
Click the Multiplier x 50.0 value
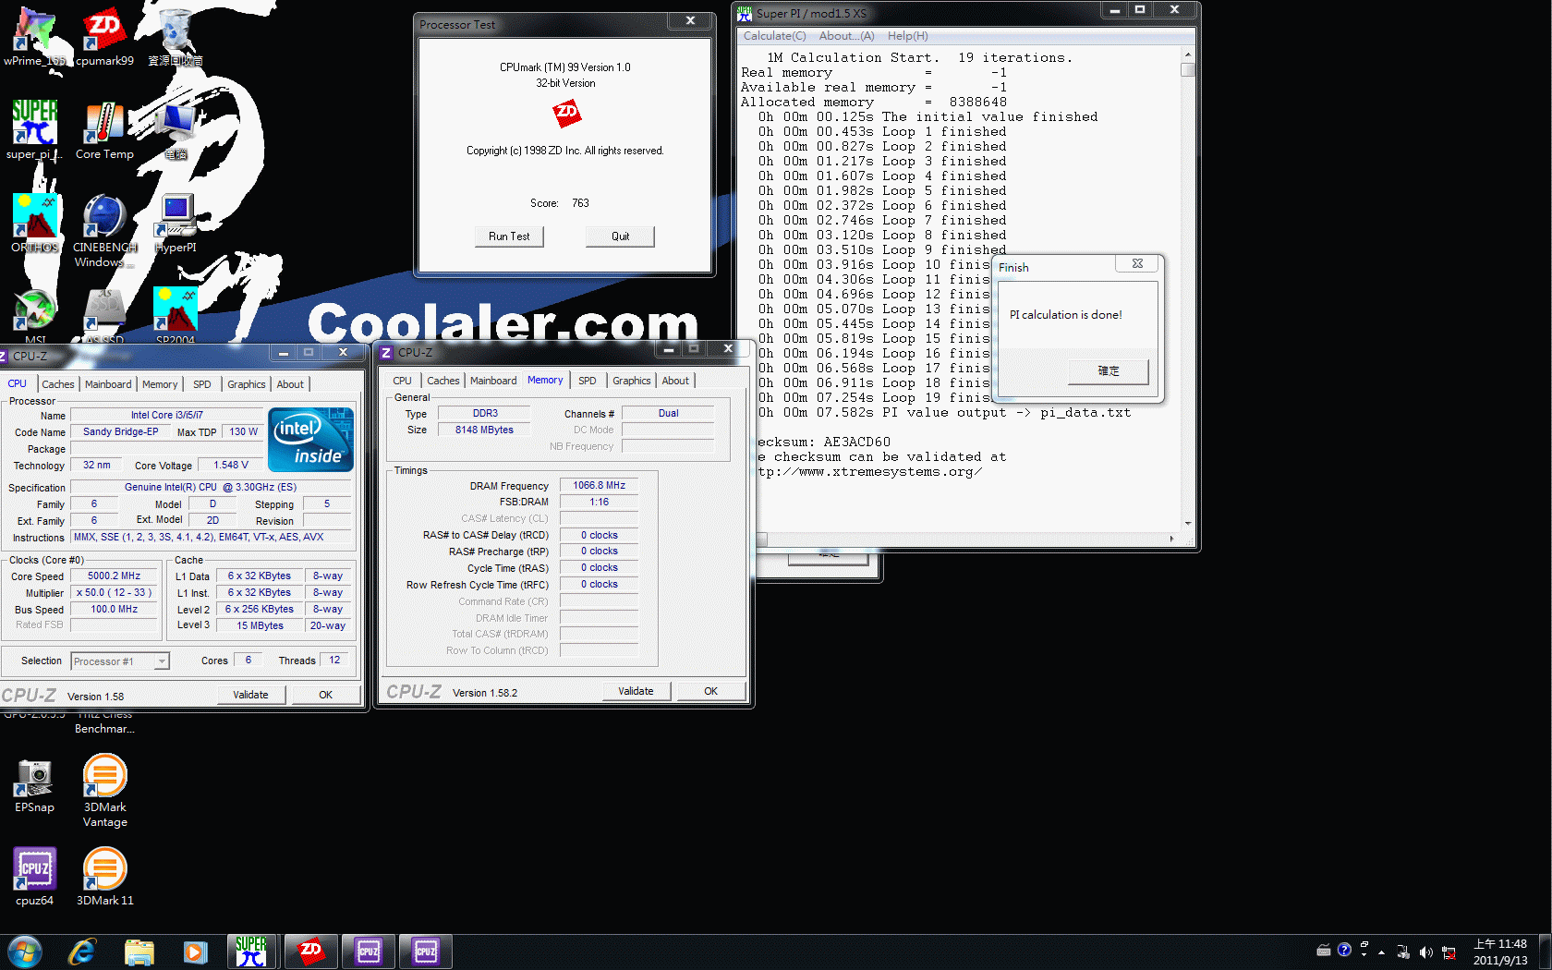[114, 593]
